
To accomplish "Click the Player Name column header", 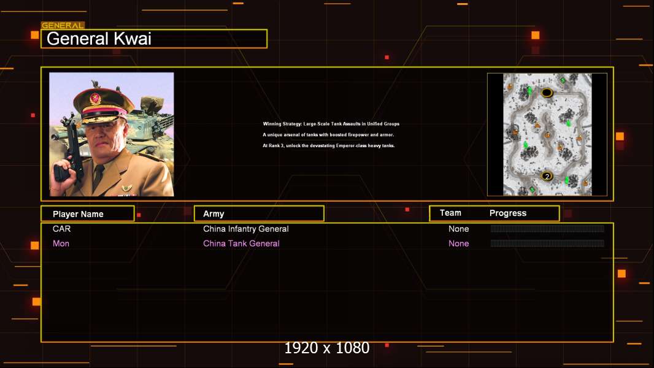I will pos(88,214).
